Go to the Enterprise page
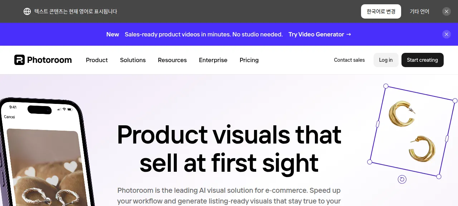458x206 pixels. (x=213, y=60)
